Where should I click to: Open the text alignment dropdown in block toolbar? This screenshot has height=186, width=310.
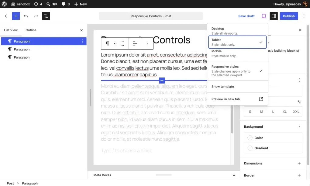pos(135,43)
